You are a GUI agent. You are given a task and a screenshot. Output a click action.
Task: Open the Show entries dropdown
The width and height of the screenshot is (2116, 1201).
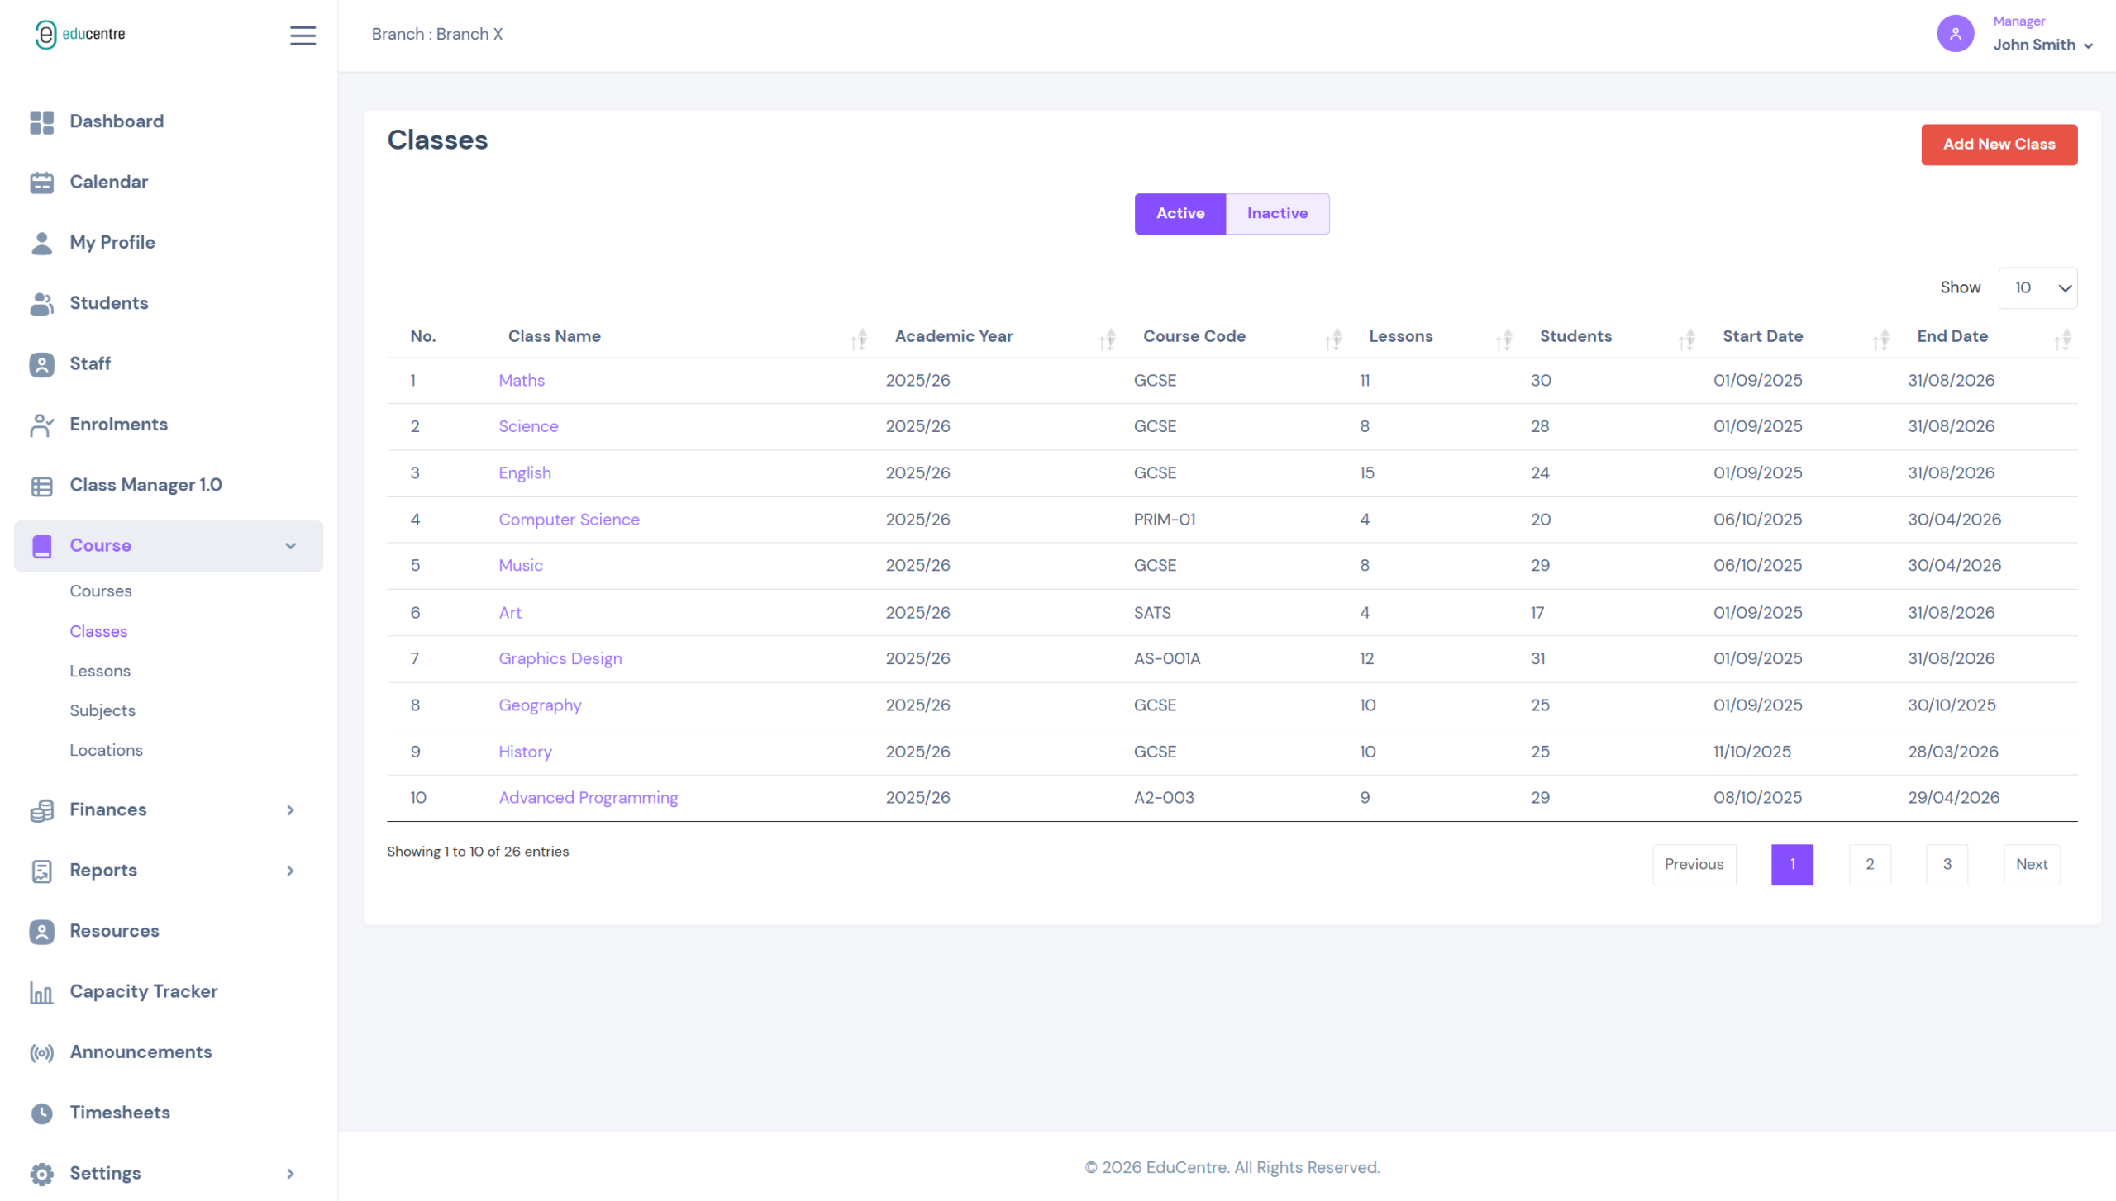[x=2037, y=288]
